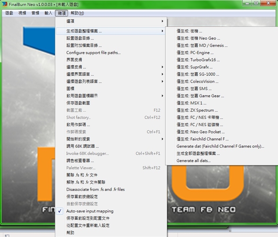Select Configure support file paths
This screenshot has height=237, width=278.
(x=111, y=53)
